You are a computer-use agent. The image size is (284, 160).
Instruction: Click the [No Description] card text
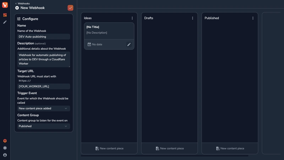coord(97,33)
